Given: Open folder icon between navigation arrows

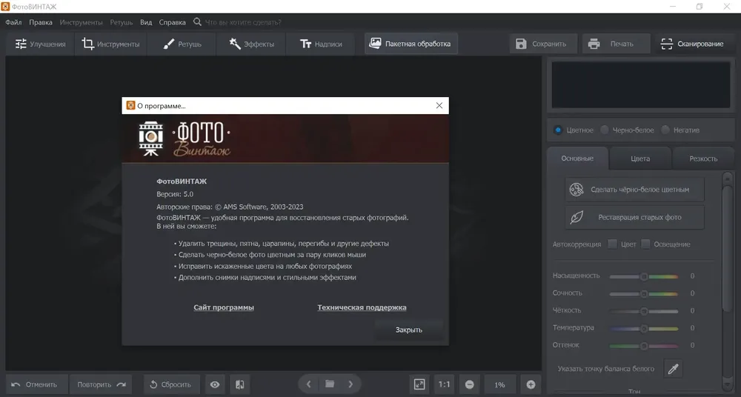Looking at the screenshot, I should tap(330, 384).
